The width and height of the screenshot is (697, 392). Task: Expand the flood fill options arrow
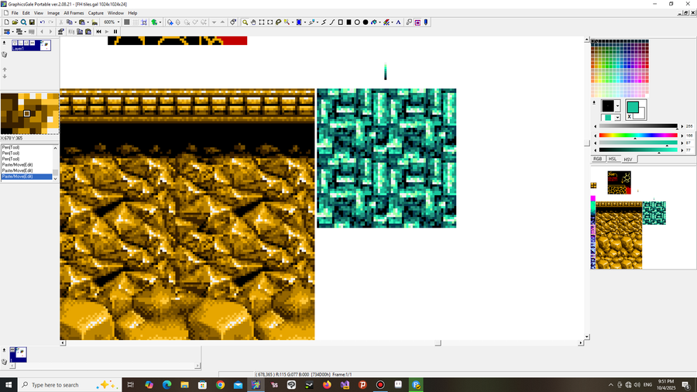[379, 22]
